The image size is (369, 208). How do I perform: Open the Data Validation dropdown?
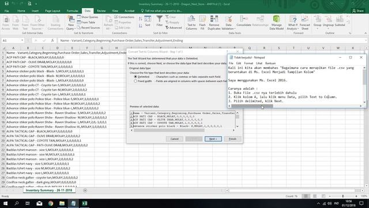[x=228, y=23]
